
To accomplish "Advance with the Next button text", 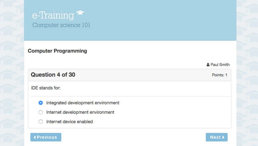I will click(215, 137).
